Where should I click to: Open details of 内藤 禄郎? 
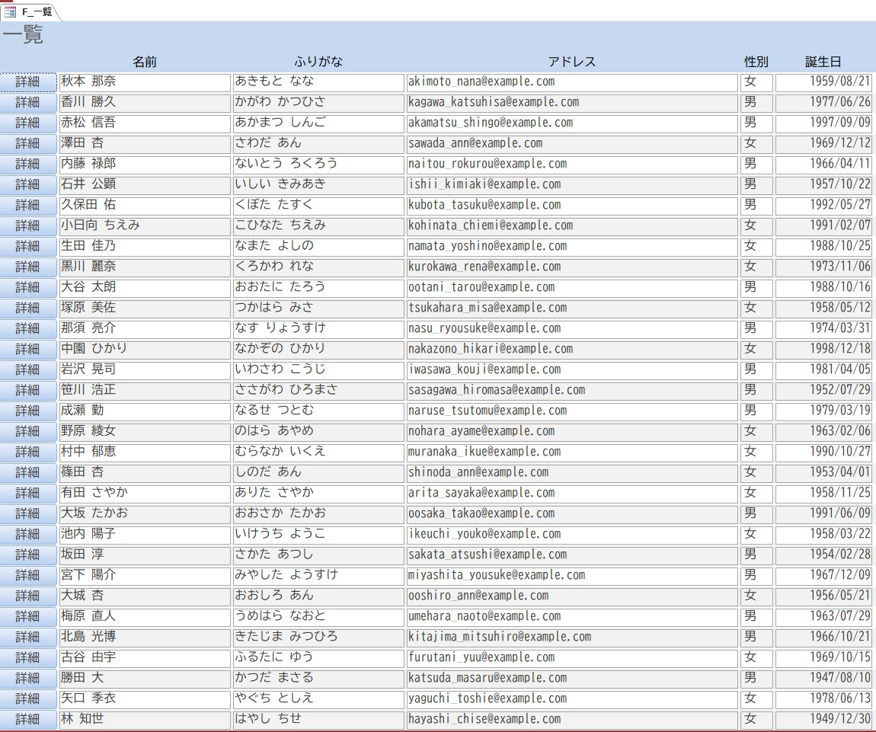point(28,165)
